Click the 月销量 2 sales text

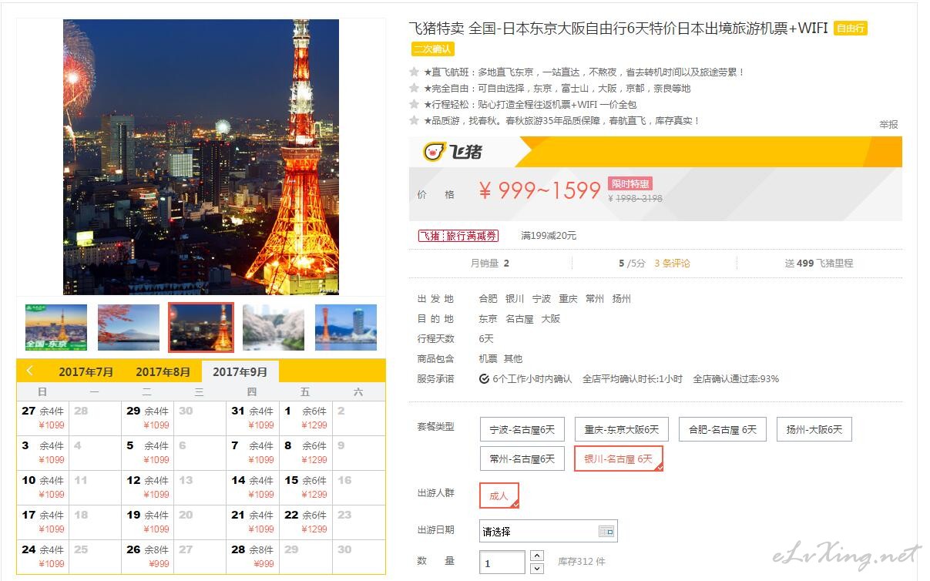pyautogui.click(x=490, y=264)
